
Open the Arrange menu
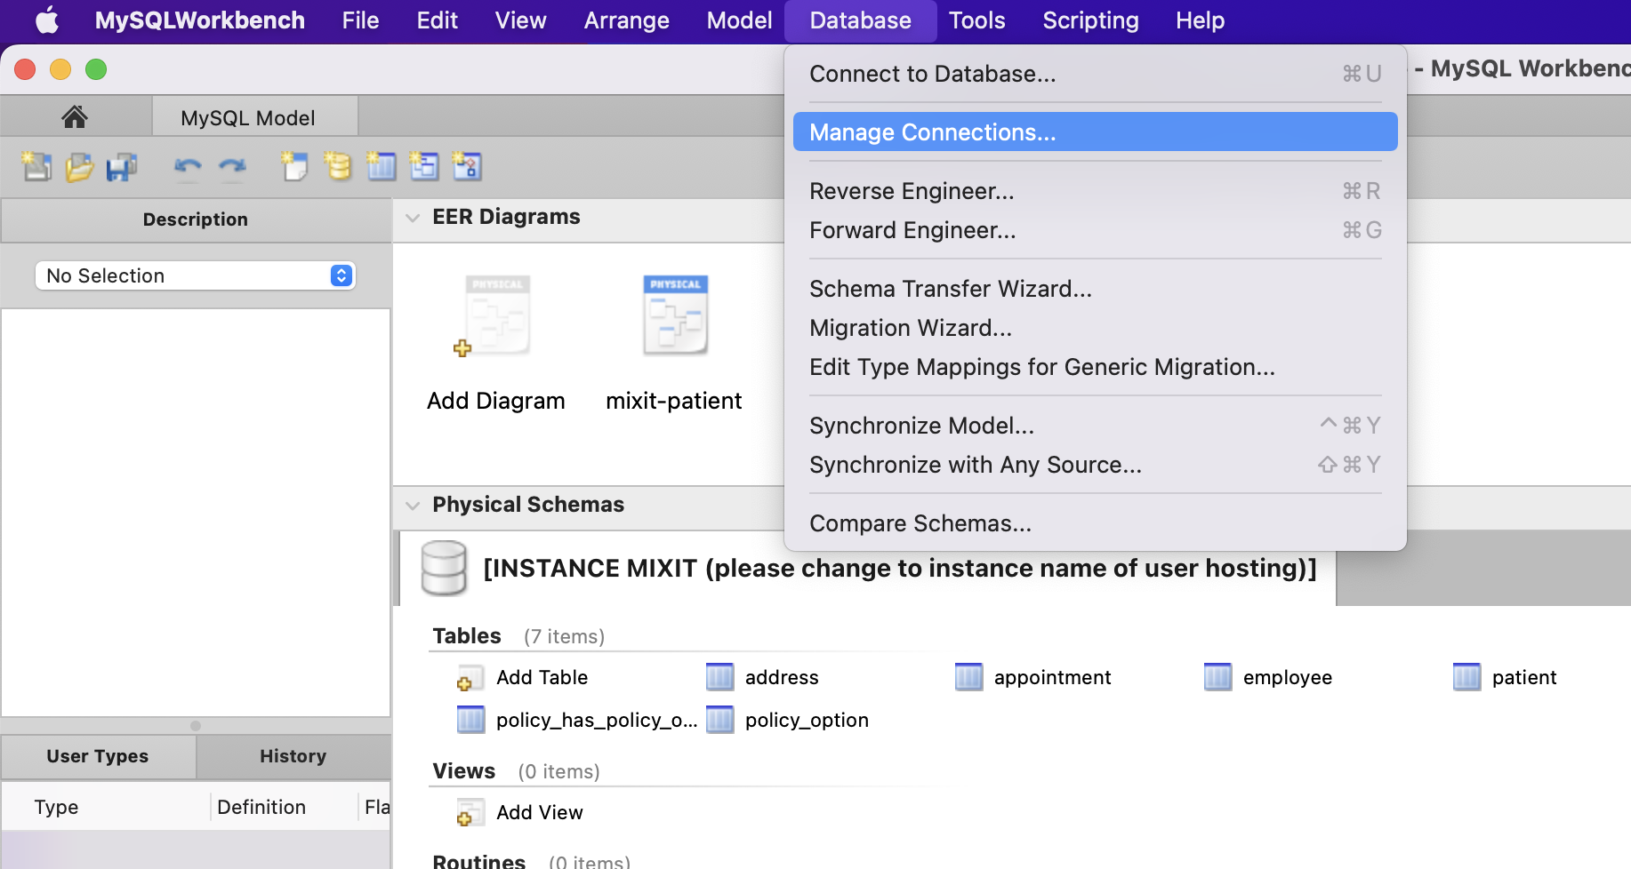pos(627,20)
